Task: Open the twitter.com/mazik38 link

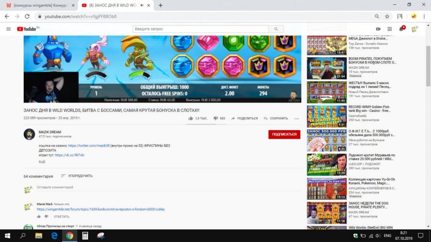Action: point(88,146)
